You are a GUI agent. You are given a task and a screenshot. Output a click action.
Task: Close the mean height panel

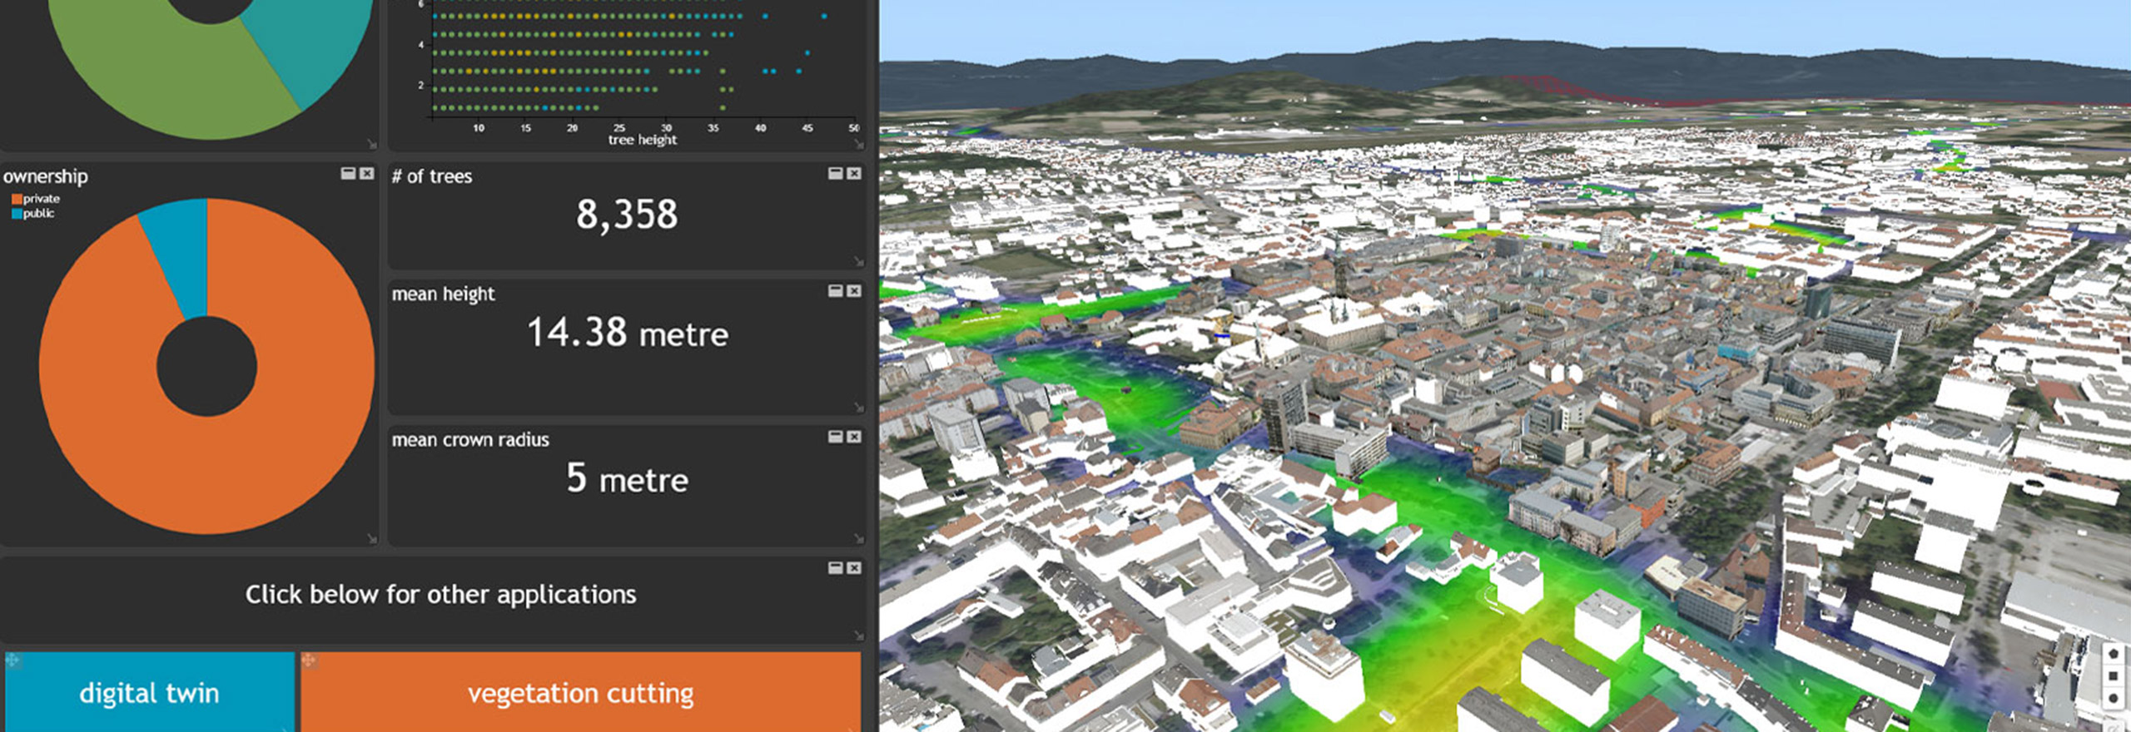[853, 290]
